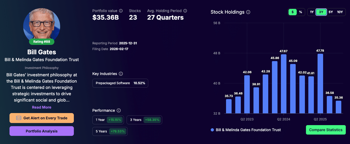Click the Performance info icon
This screenshot has height=144, width=350.
pos(119,110)
